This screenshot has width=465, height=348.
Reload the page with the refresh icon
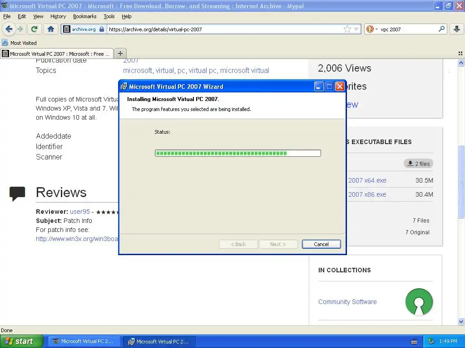click(34, 29)
